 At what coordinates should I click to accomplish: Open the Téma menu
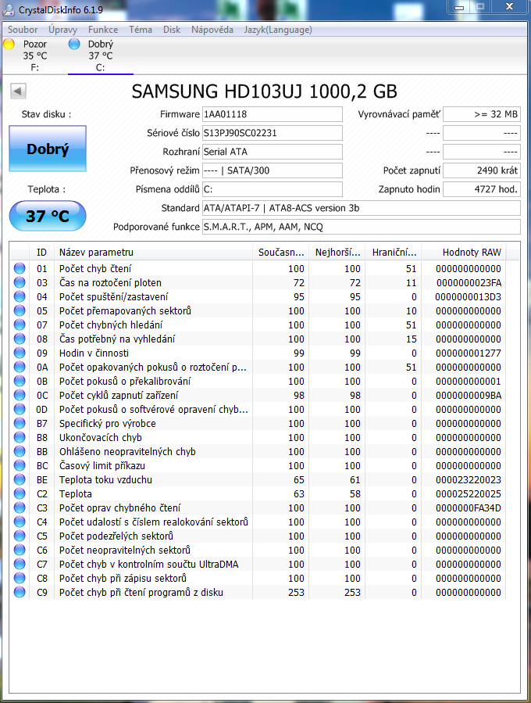click(x=141, y=30)
